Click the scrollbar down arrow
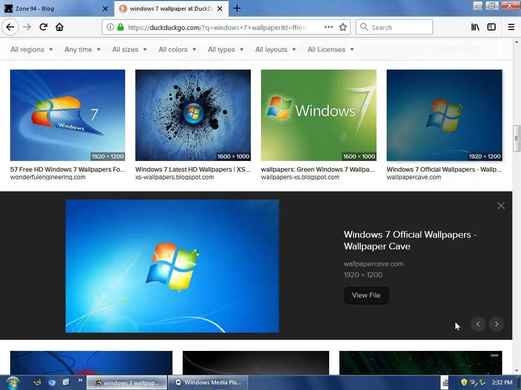This screenshot has width=521, height=390. tap(516, 371)
